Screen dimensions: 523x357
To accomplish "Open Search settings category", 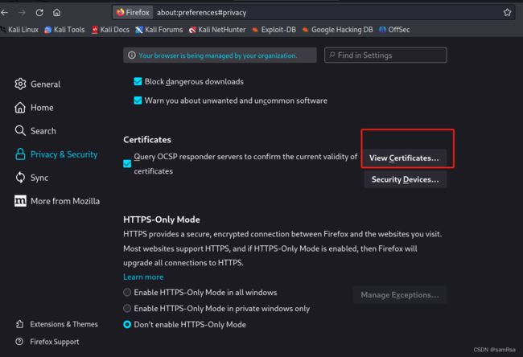I will pos(35,131).
